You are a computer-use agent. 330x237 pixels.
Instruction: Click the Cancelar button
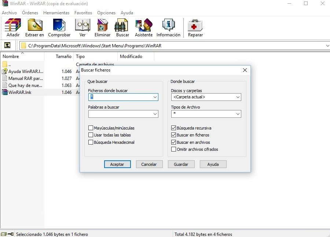[149, 164]
